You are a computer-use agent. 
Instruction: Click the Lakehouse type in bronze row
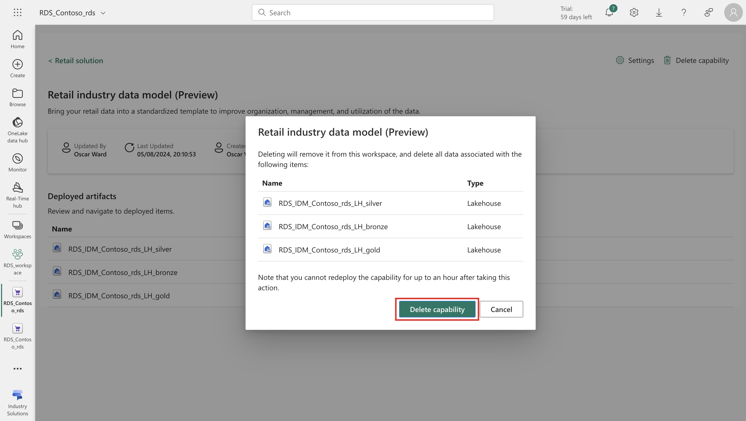484,227
